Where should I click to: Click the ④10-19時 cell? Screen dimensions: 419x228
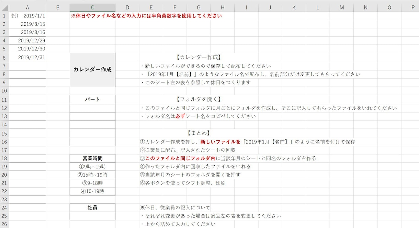coord(92,191)
